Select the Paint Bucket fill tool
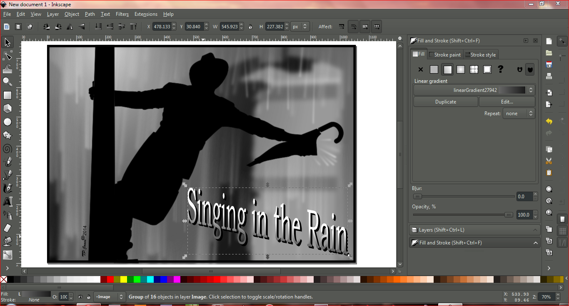569x306 pixels. point(7,242)
